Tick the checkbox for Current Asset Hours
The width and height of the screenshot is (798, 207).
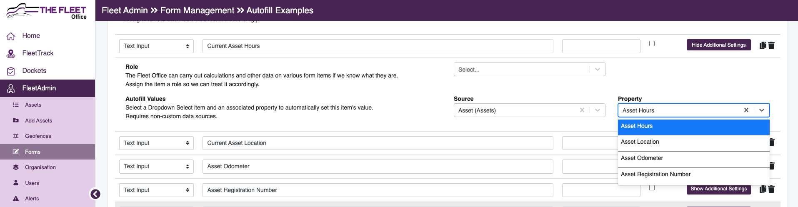point(652,44)
